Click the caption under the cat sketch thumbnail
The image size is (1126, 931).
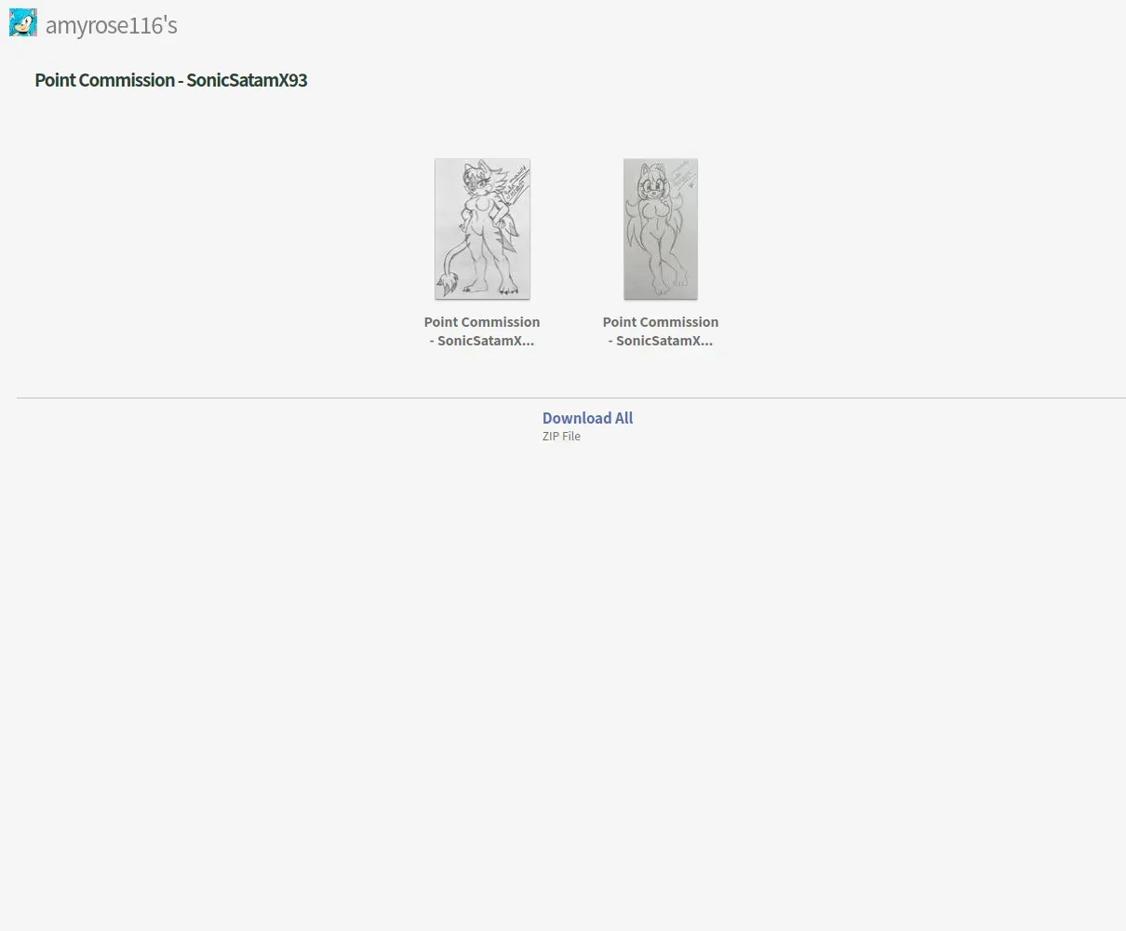click(x=482, y=331)
